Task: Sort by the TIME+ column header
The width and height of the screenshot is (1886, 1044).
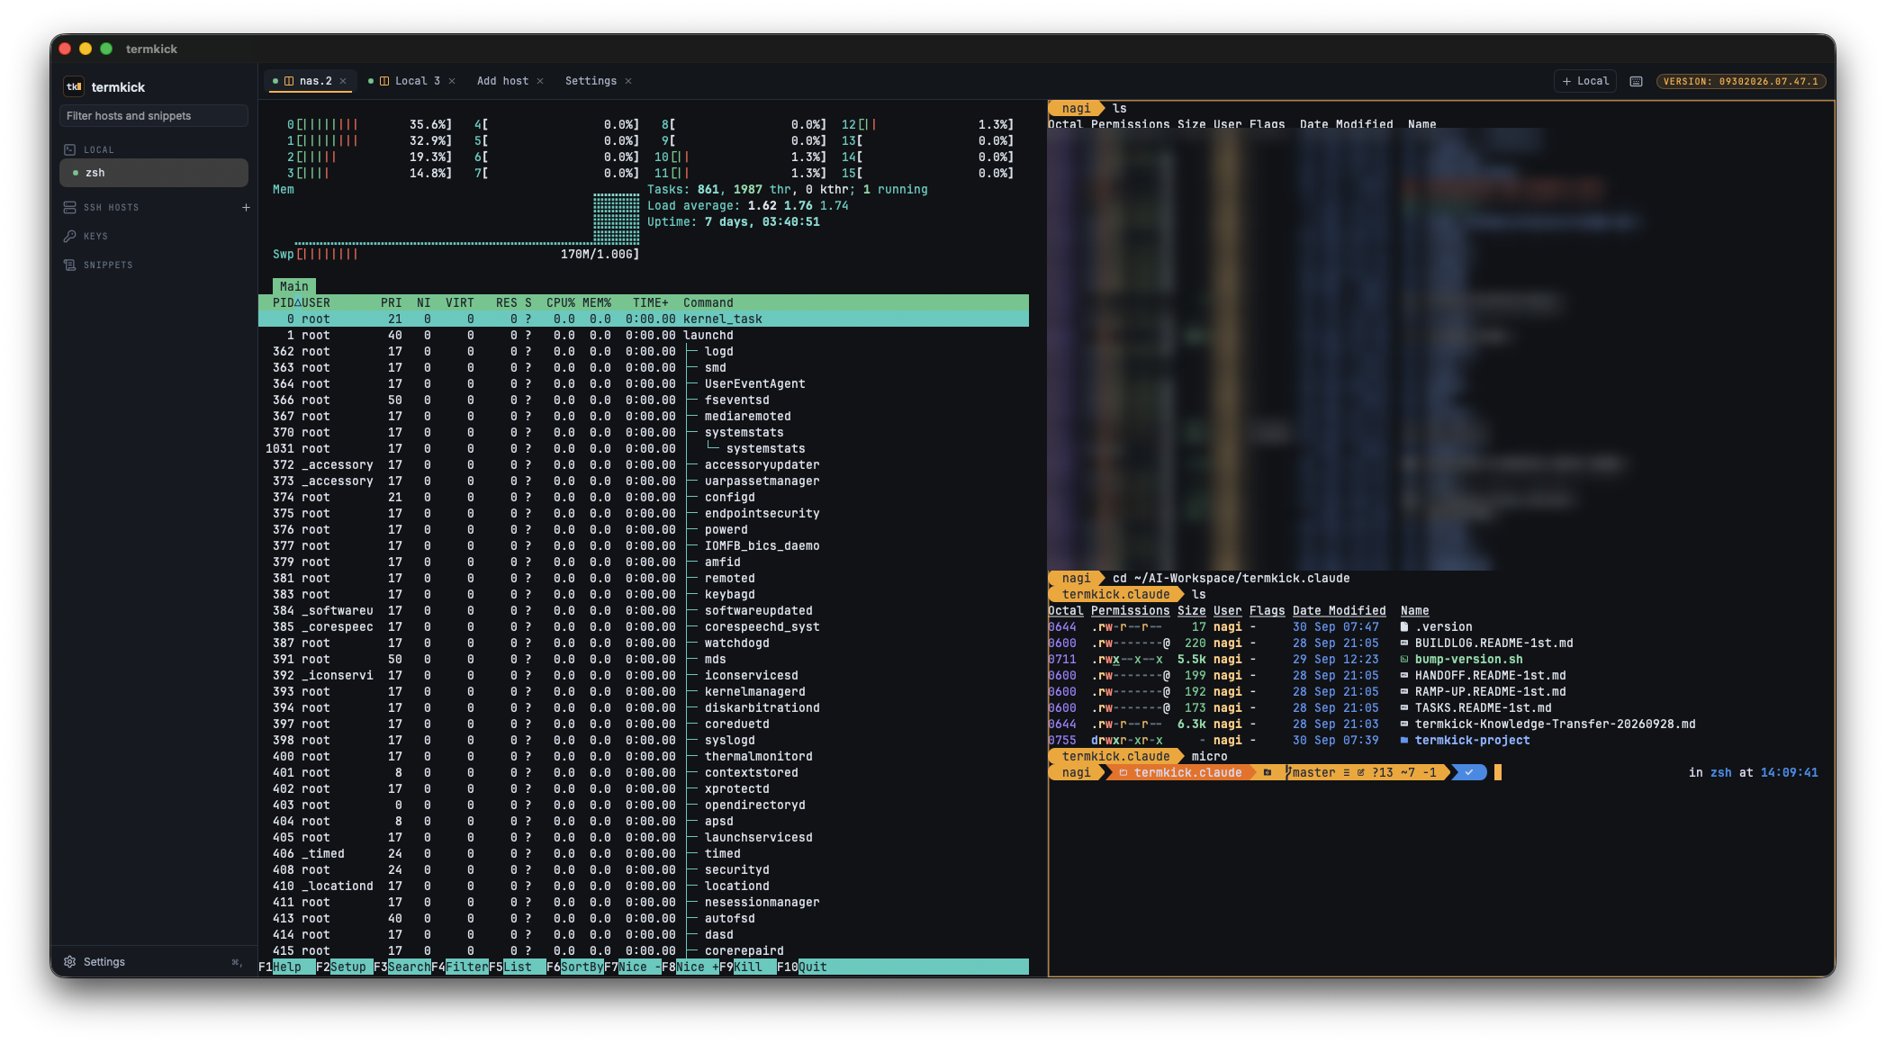Action: (650, 302)
